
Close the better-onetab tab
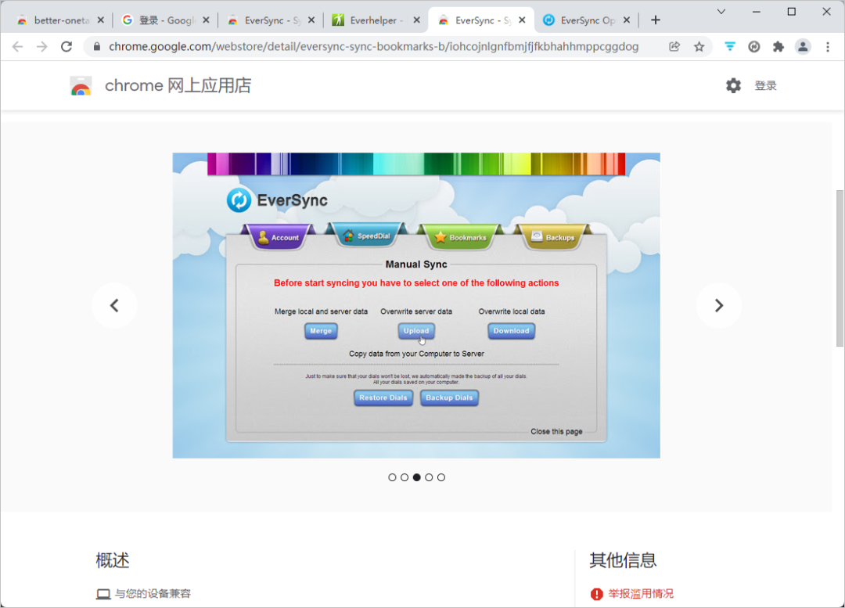click(x=101, y=20)
